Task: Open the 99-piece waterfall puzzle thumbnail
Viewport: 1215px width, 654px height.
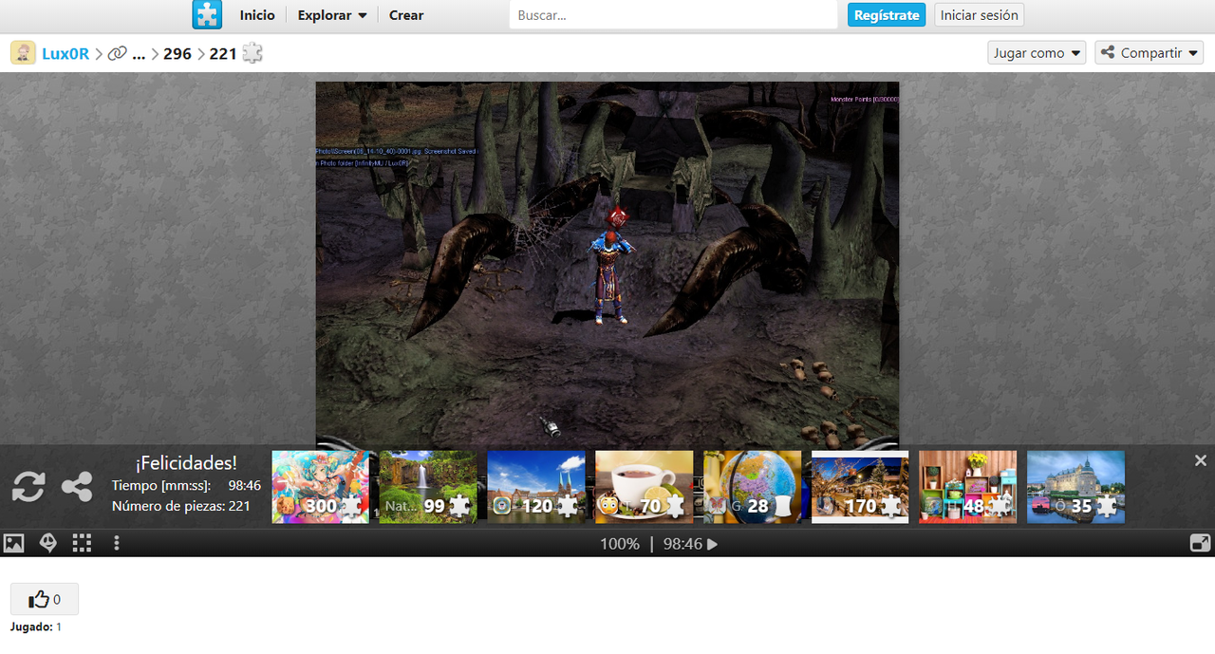Action: pyautogui.click(x=428, y=487)
